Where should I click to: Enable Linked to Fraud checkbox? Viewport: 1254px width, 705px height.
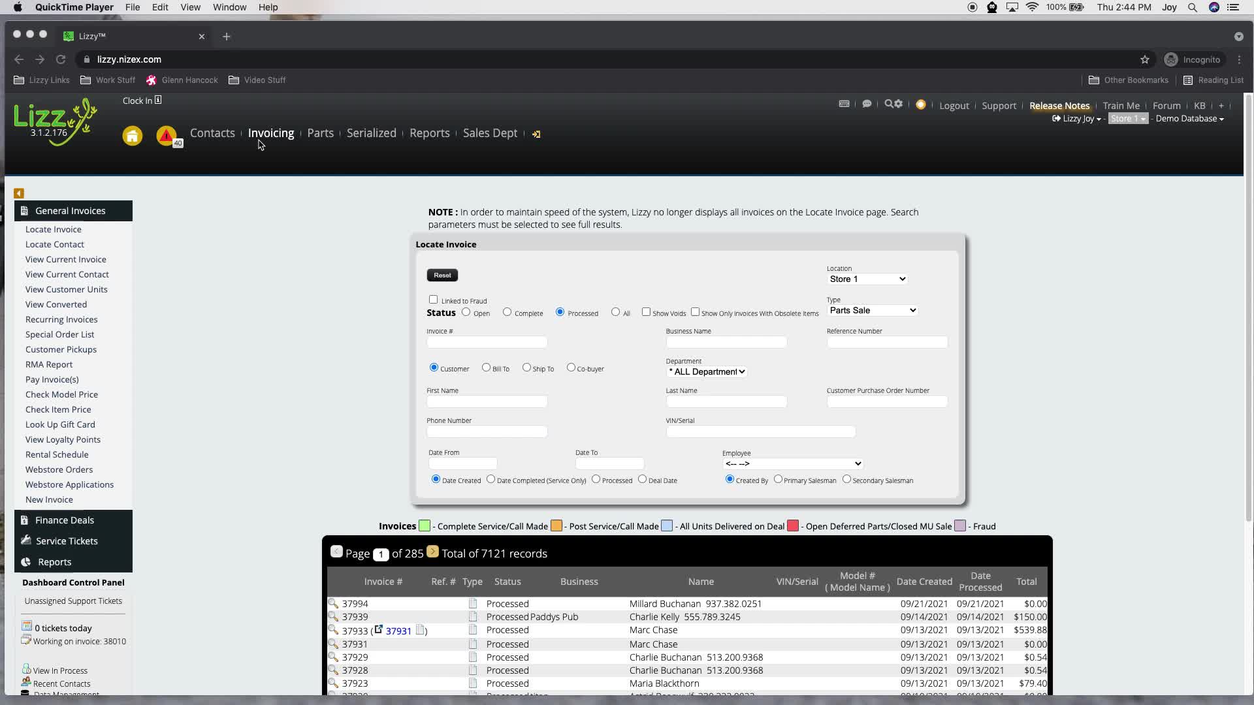pyautogui.click(x=433, y=299)
